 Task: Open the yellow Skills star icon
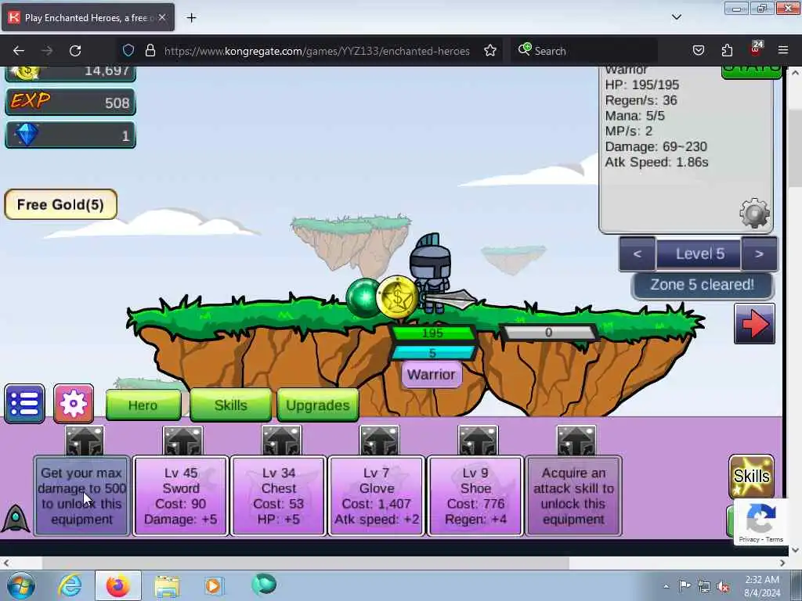(751, 476)
